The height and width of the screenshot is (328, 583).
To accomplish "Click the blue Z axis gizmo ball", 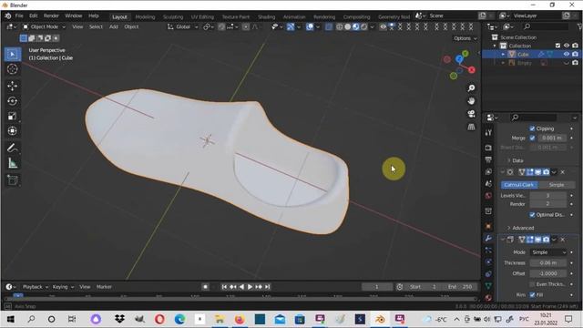I will 459,59.
